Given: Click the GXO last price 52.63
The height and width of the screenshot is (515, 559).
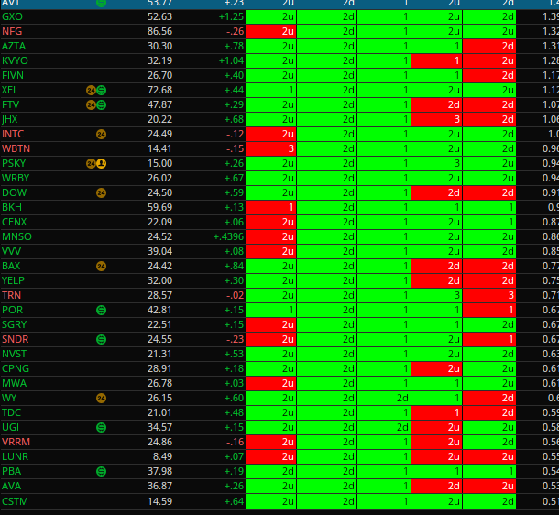Looking at the screenshot, I should coord(159,16).
